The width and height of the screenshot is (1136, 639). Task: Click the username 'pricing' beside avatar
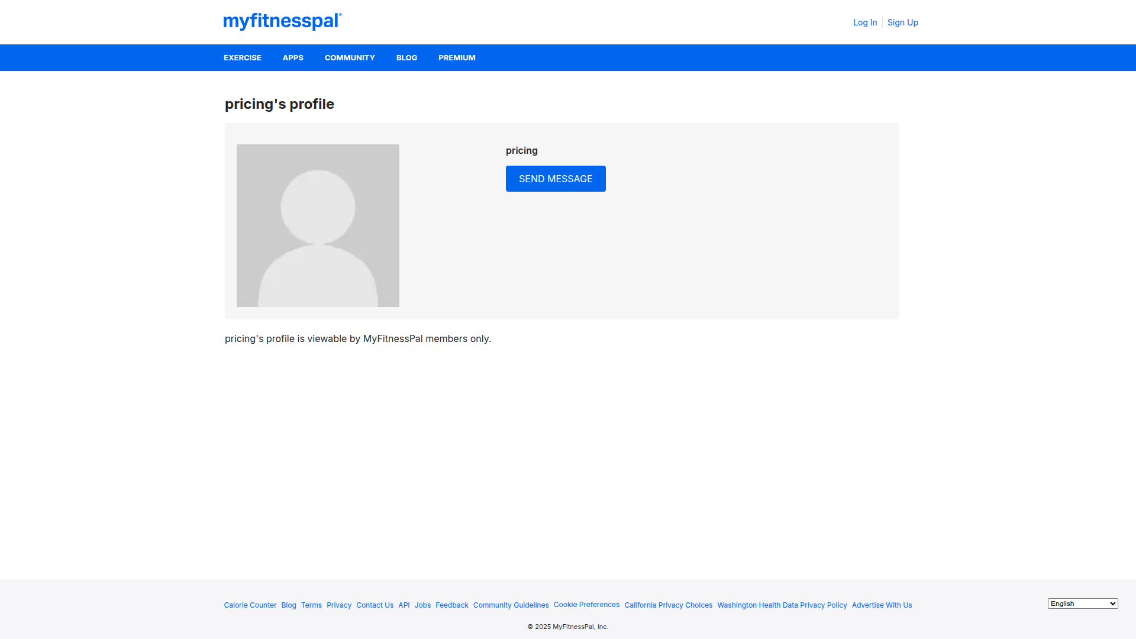pos(522,150)
